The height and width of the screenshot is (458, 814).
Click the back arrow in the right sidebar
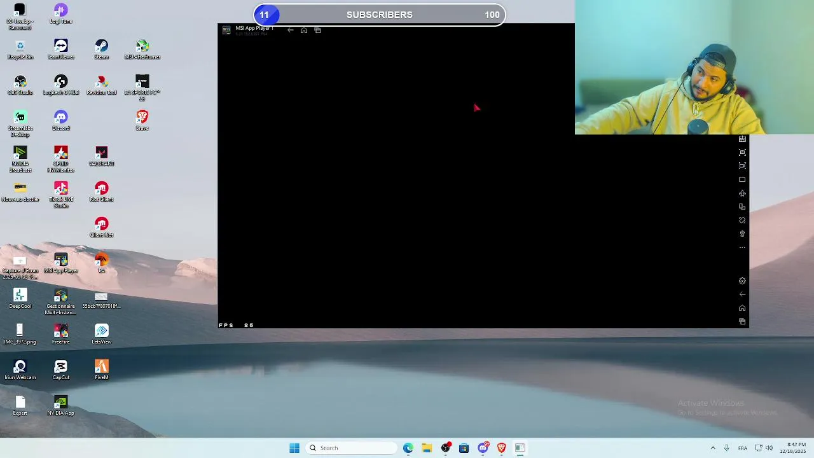[742, 294]
